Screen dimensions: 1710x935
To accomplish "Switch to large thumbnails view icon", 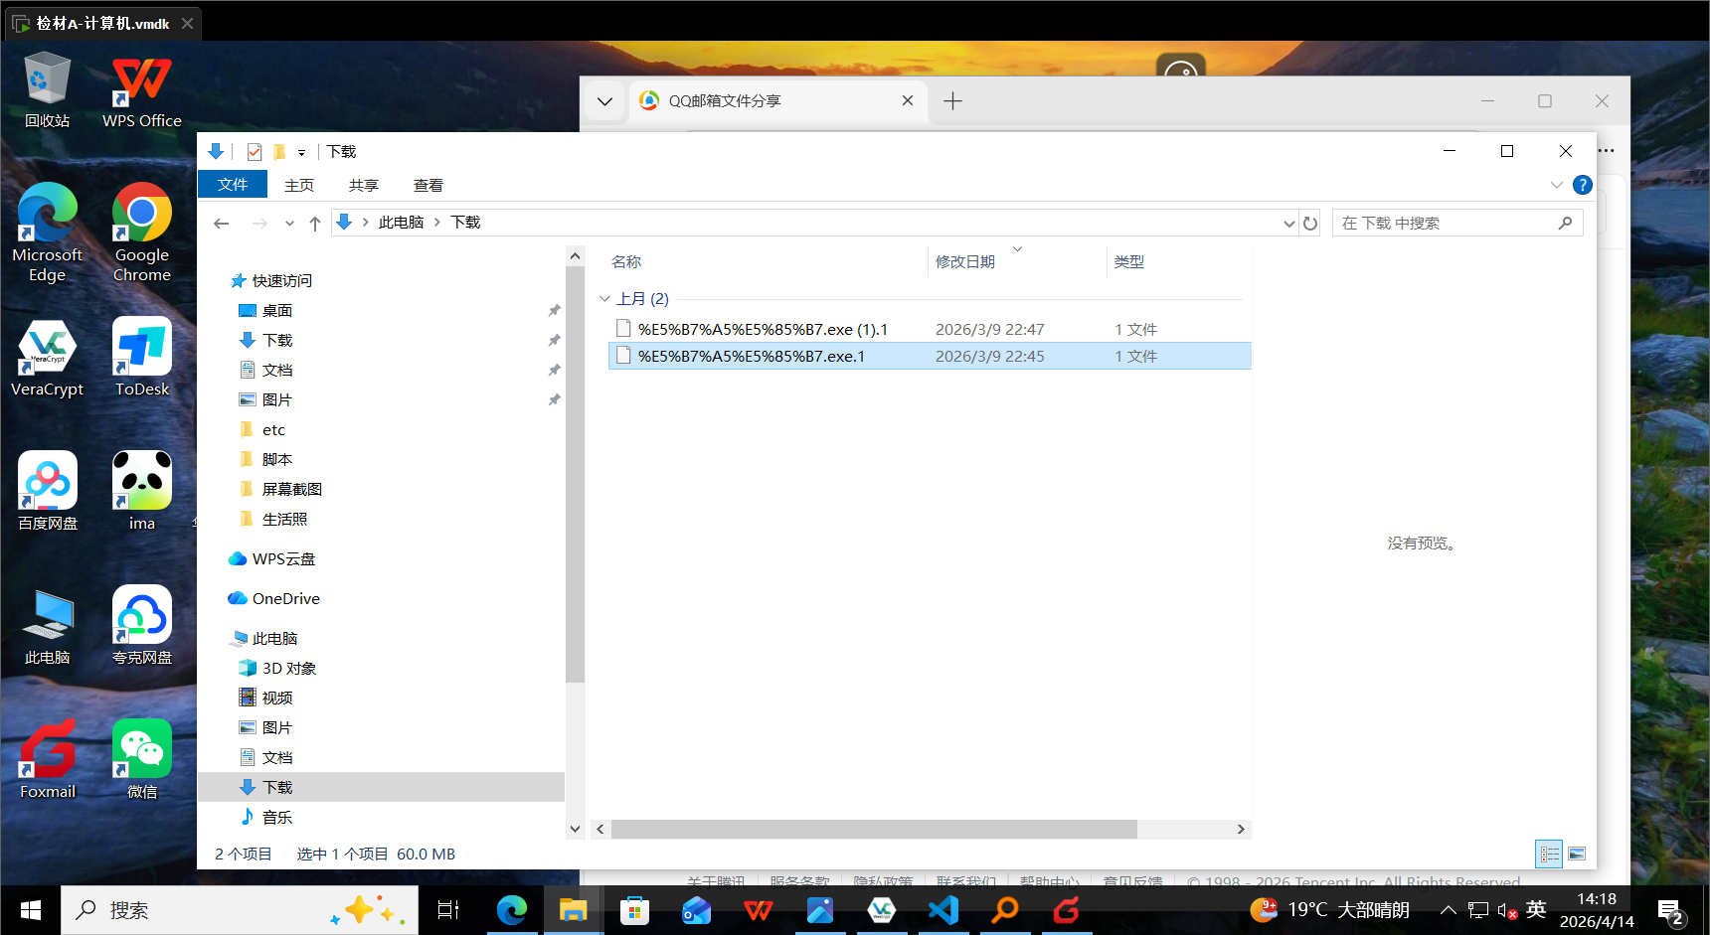I will (x=1577, y=854).
